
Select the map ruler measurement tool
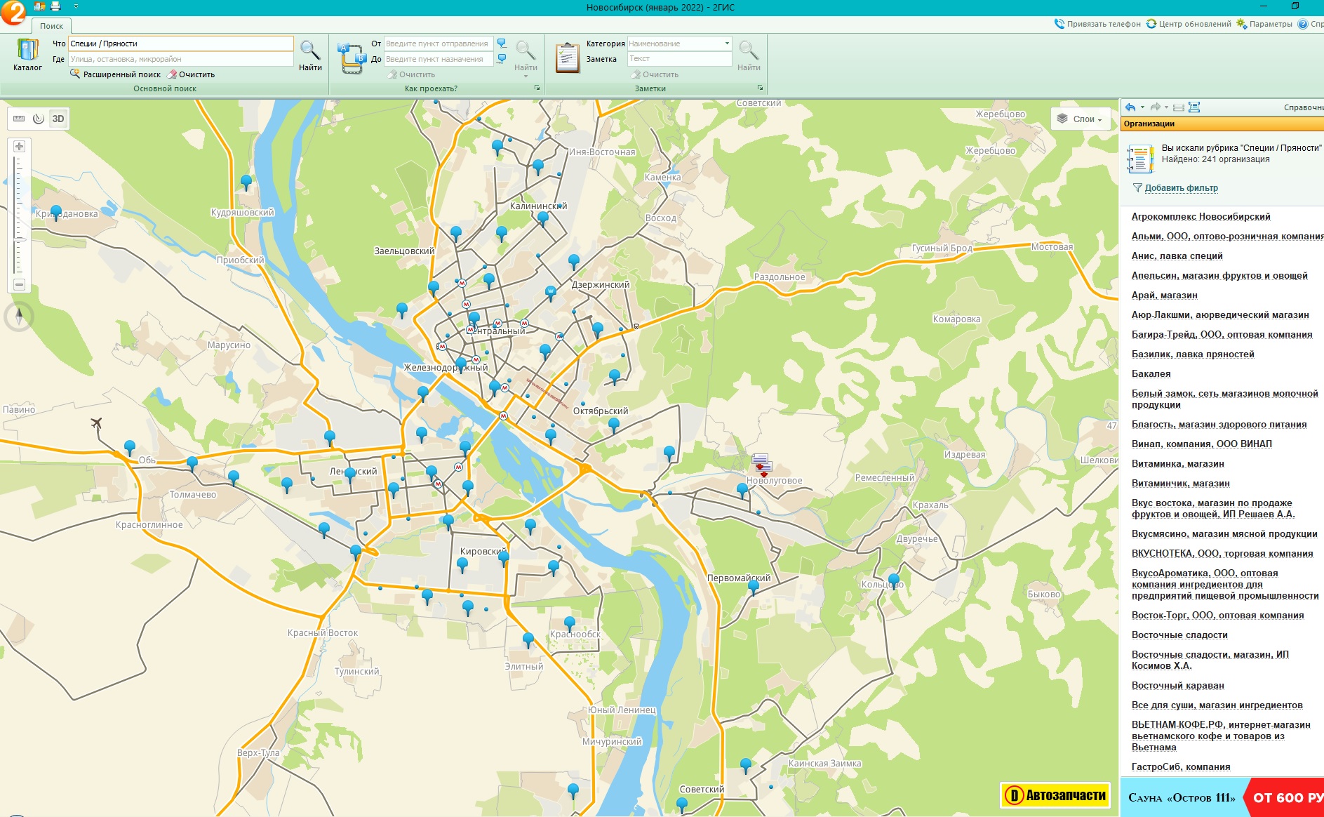tap(19, 119)
